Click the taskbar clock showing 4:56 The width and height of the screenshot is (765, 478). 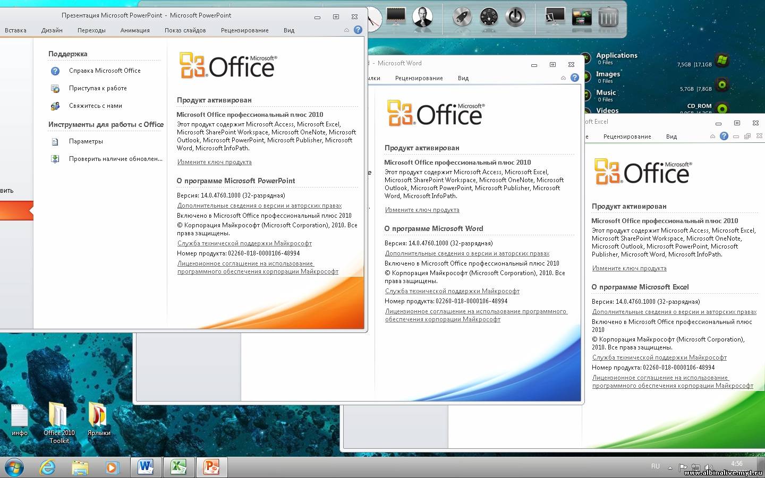[x=737, y=464]
